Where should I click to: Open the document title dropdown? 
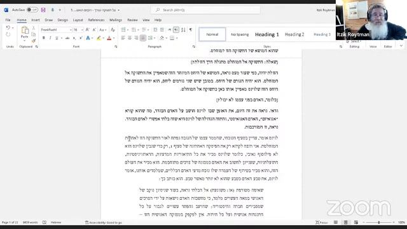[119, 10]
